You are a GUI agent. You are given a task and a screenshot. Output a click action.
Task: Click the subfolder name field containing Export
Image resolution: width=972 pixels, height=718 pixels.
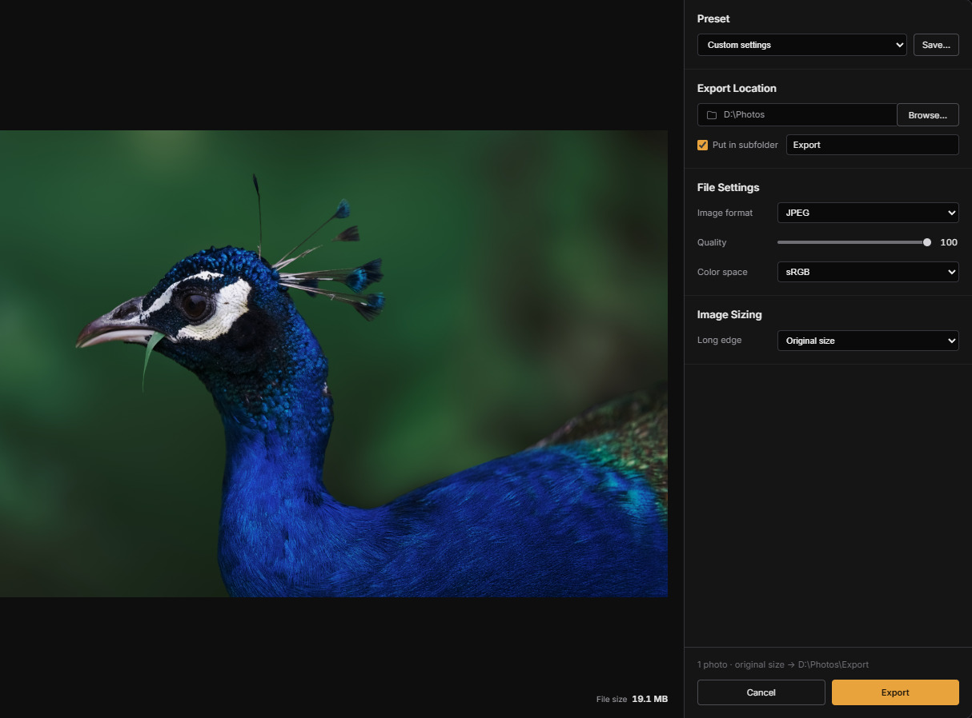(x=872, y=145)
